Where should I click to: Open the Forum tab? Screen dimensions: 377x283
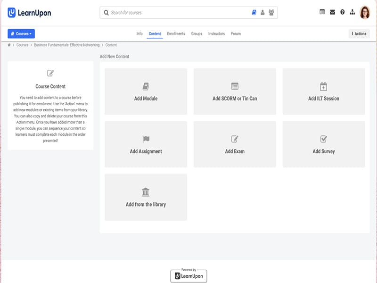coord(236,33)
